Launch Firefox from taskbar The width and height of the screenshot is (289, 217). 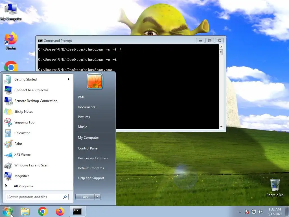pos(60,211)
